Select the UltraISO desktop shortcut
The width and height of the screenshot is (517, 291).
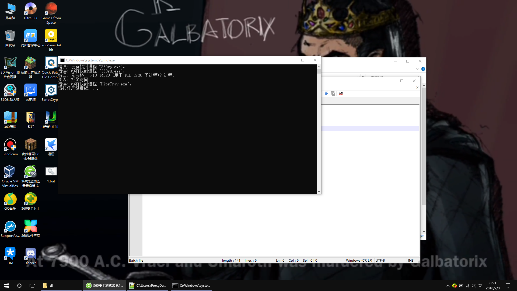tap(30, 11)
